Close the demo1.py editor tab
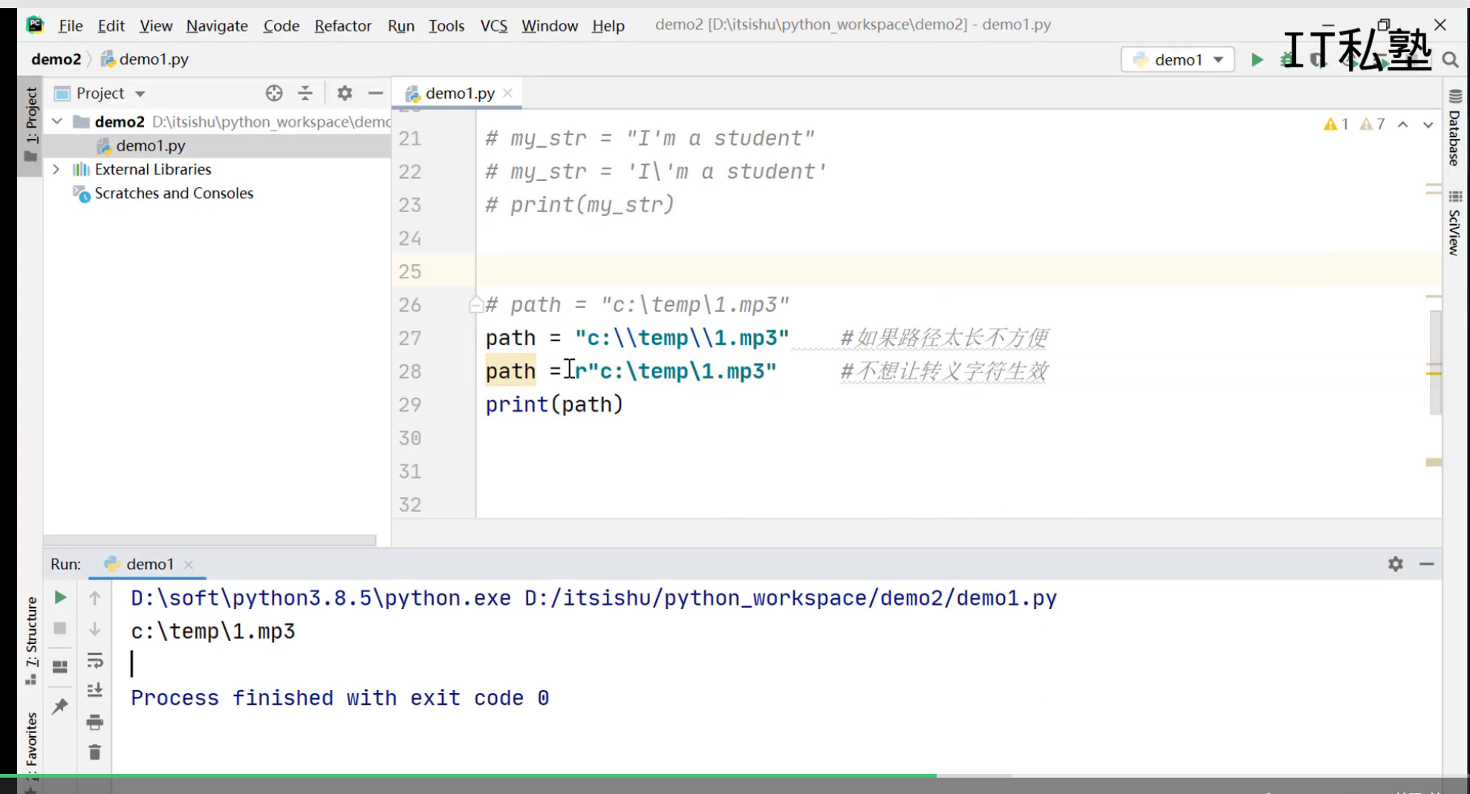 click(x=508, y=93)
